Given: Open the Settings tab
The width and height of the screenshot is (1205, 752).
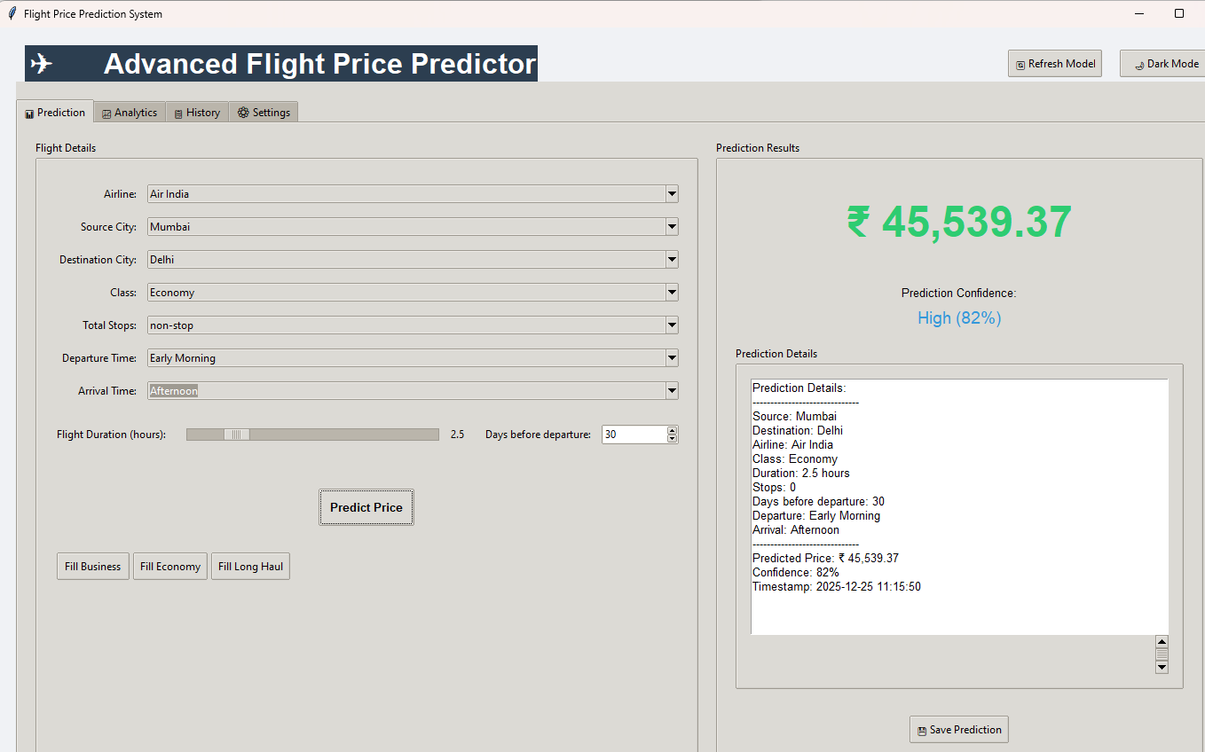Looking at the screenshot, I should pyautogui.click(x=264, y=113).
